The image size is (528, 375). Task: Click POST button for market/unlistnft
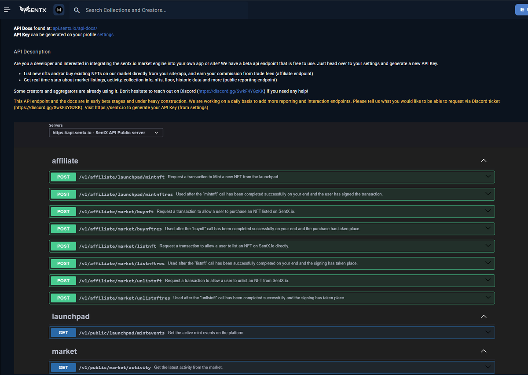pyautogui.click(x=63, y=281)
